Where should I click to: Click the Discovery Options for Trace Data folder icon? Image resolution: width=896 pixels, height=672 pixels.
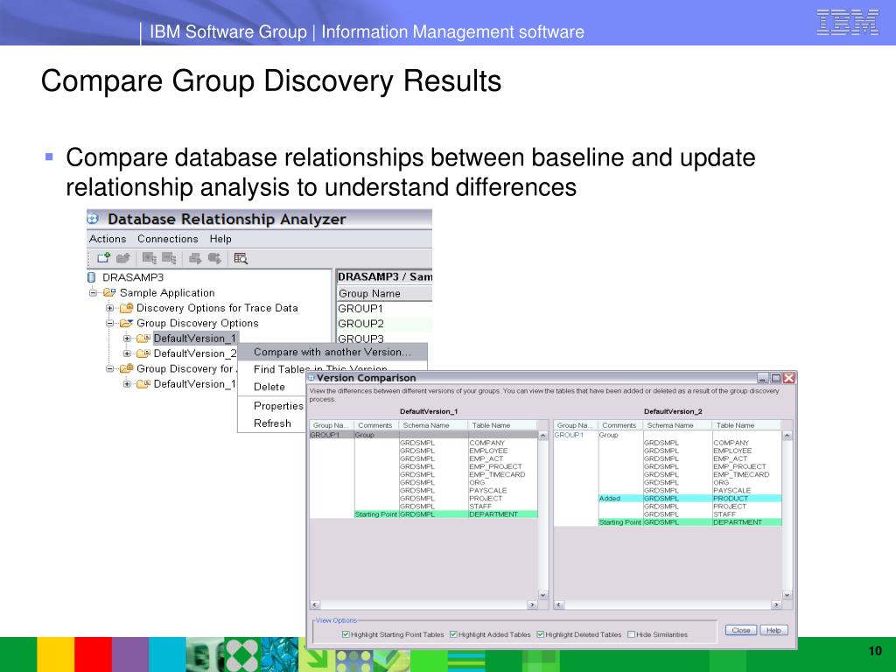pos(126,308)
